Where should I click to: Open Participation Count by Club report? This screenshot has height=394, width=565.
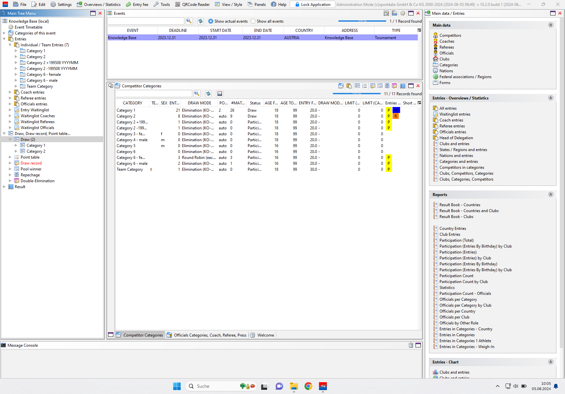[463, 281]
